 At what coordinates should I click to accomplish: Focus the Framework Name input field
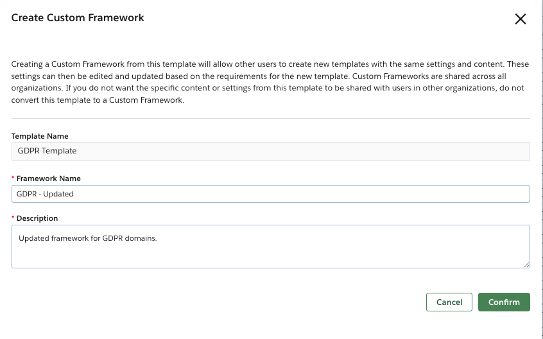(x=270, y=194)
